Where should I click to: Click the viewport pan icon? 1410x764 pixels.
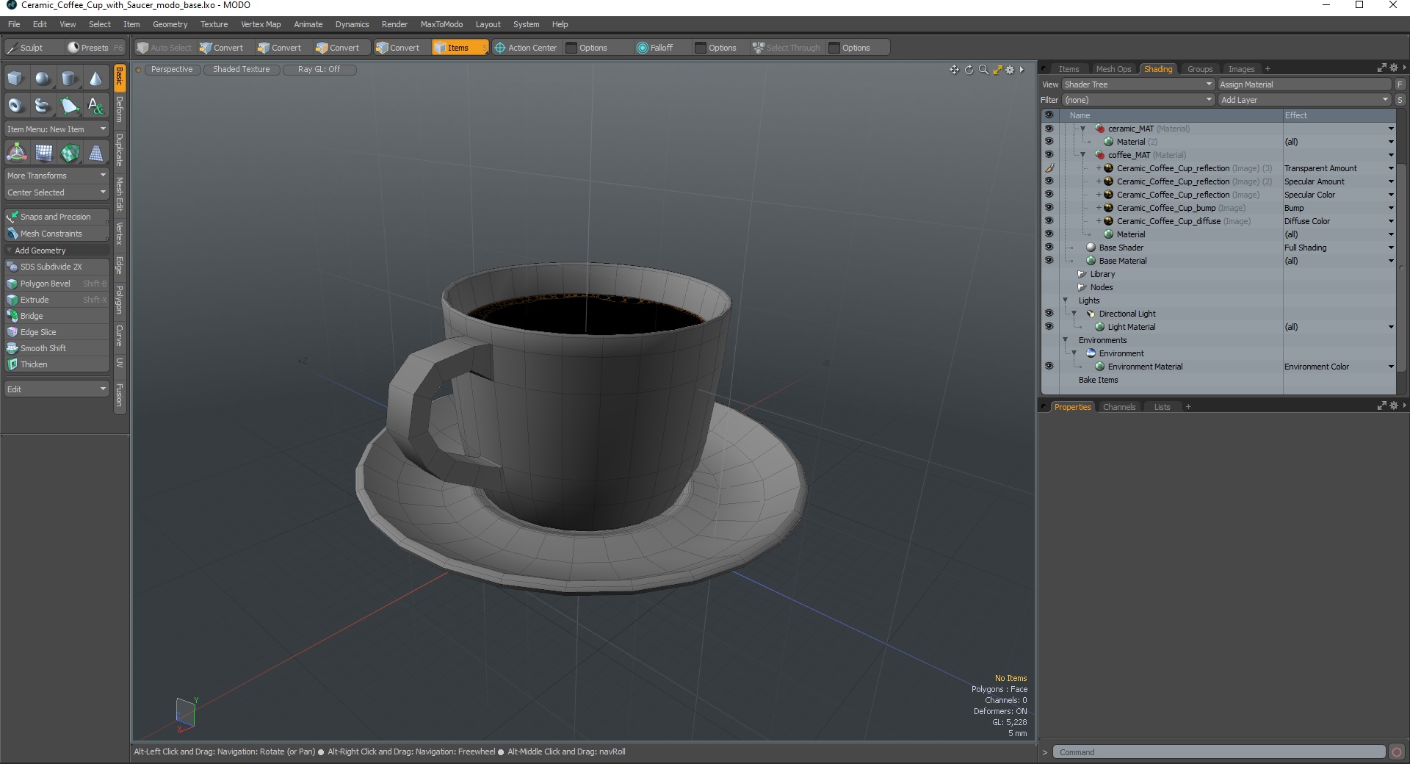[x=954, y=70]
